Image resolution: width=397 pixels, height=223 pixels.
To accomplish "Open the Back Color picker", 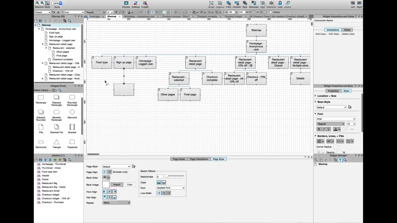I will pos(106,177).
